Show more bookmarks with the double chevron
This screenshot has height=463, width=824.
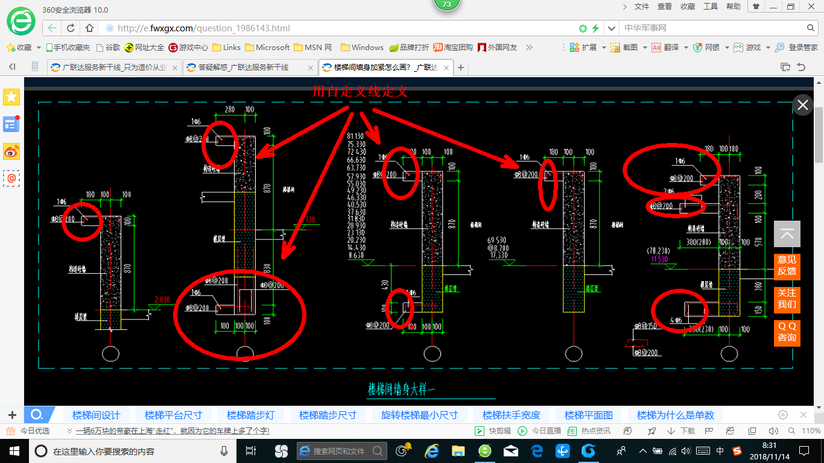pyautogui.click(x=529, y=47)
